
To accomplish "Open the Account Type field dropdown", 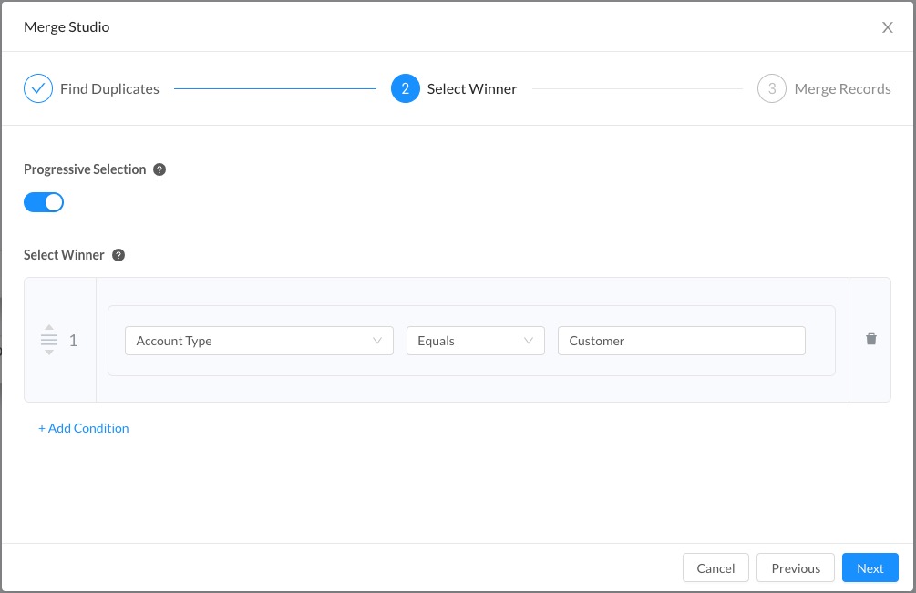I will [x=259, y=341].
